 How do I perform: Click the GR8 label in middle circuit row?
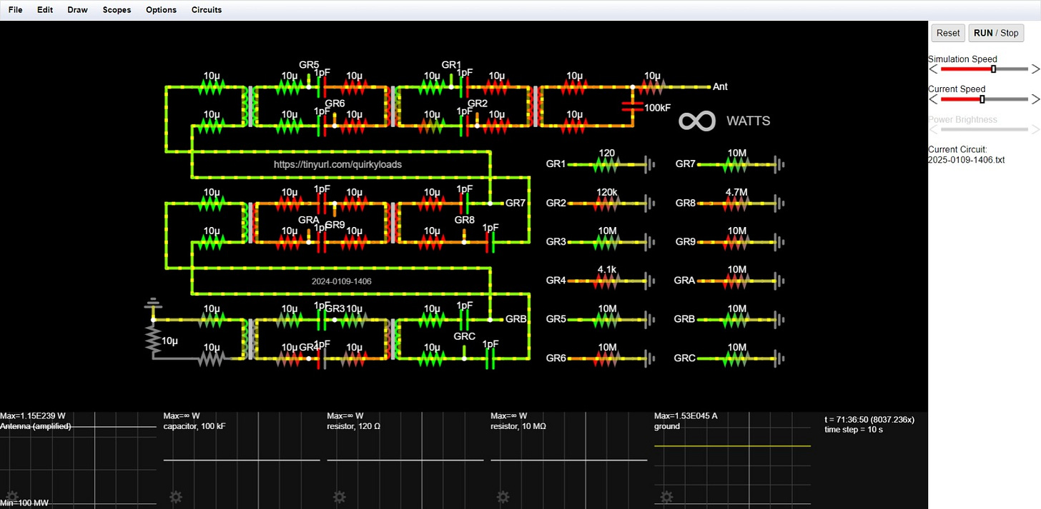(x=465, y=220)
